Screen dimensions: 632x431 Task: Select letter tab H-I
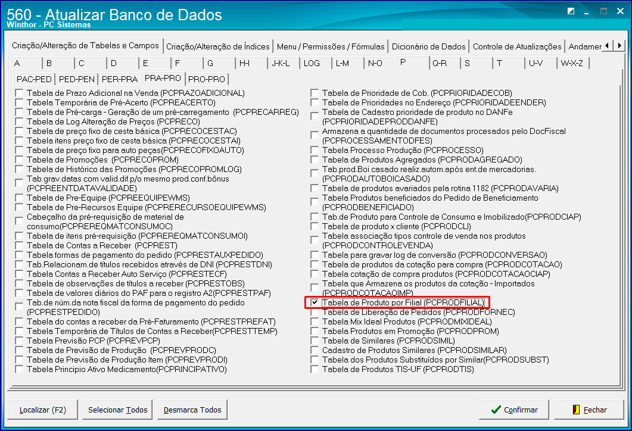click(252, 63)
